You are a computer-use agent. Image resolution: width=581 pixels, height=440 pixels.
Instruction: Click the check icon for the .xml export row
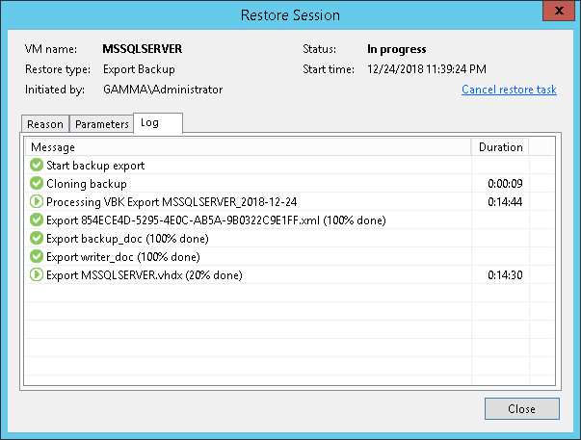tap(37, 220)
